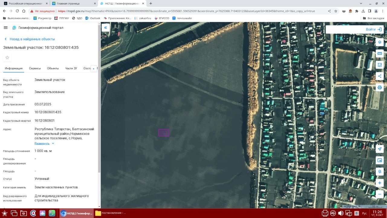
Task: Go back via Назад в найденные объекты
Action: coord(29,39)
